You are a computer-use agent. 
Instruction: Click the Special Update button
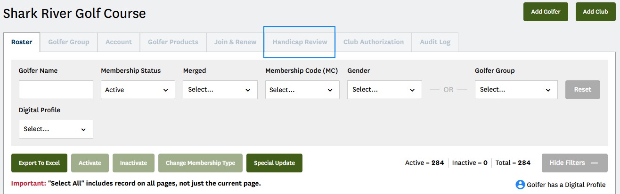tap(274, 163)
